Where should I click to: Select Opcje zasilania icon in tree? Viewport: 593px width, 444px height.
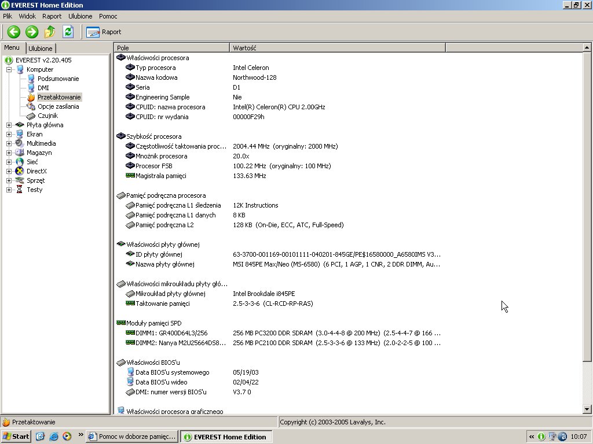31,106
